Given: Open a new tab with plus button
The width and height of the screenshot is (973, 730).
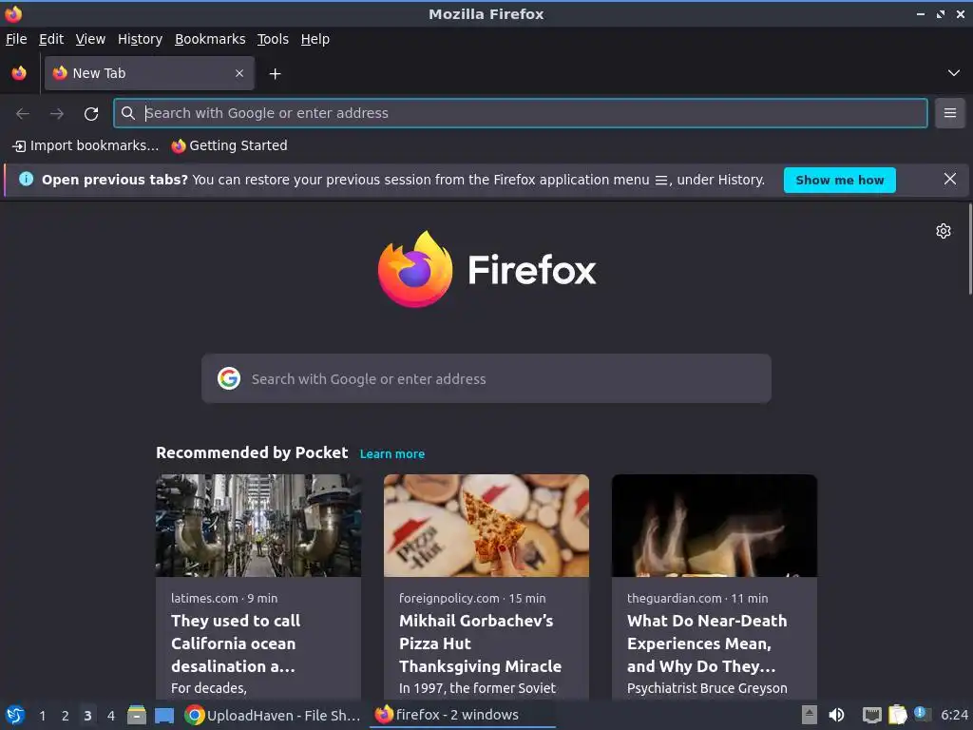Looking at the screenshot, I should pyautogui.click(x=275, y=74).
